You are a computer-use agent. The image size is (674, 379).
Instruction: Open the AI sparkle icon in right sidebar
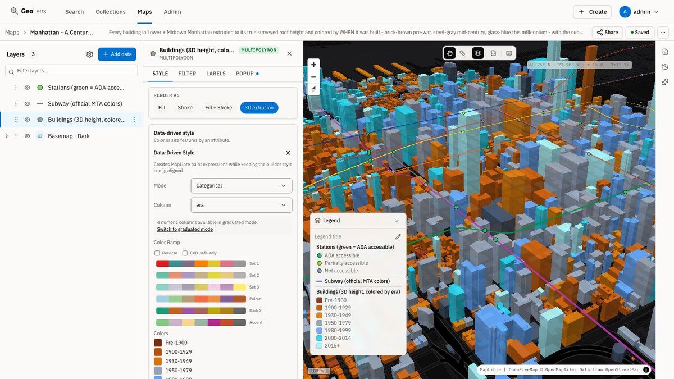tap(665, 82)
